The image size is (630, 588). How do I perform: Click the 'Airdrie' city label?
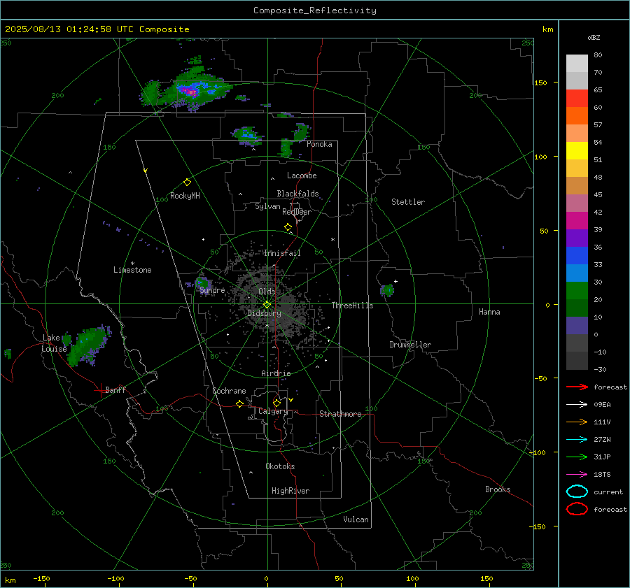click(276, 373)
